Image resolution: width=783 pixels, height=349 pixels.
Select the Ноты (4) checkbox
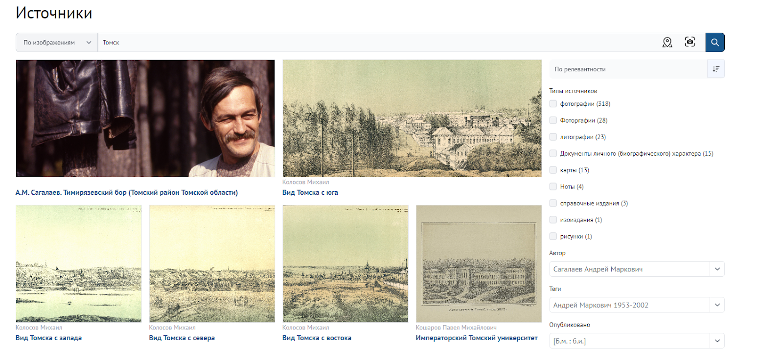click(x=553, y=186)
